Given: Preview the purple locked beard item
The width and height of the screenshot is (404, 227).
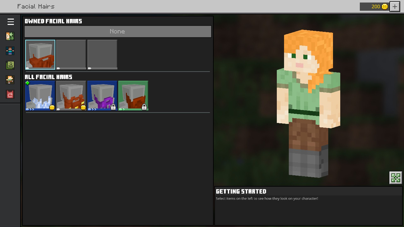Looking at the screenshot, I should pyautogui.click(x=102, y=96).
